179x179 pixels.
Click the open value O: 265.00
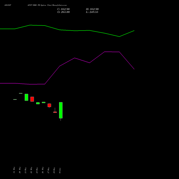(63, 12)
